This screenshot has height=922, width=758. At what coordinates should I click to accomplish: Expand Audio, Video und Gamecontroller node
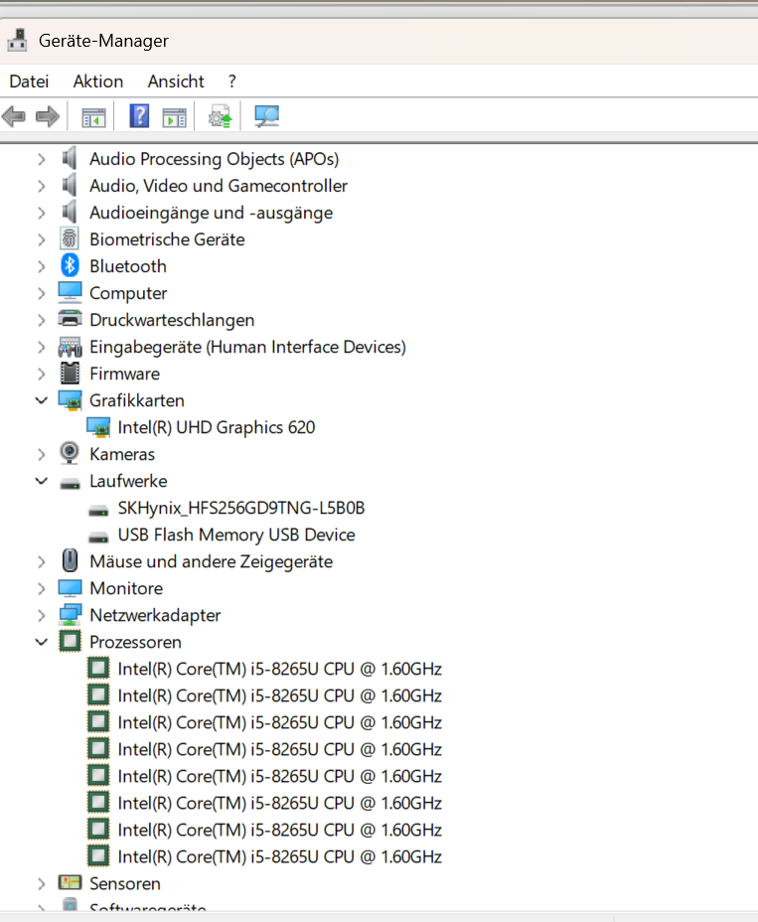pos(41,187)
